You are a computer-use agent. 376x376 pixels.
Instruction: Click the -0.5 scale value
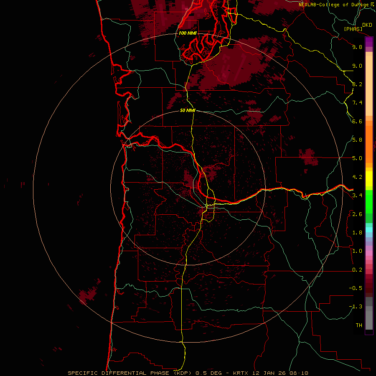(x=356, y=288)
